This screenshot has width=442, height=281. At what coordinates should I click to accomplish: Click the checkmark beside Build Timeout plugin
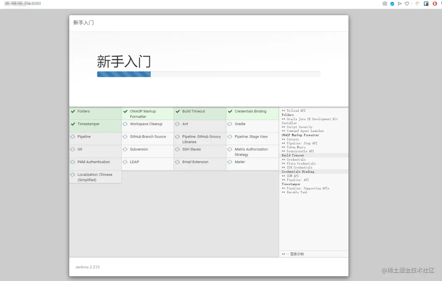pos(178,111)
